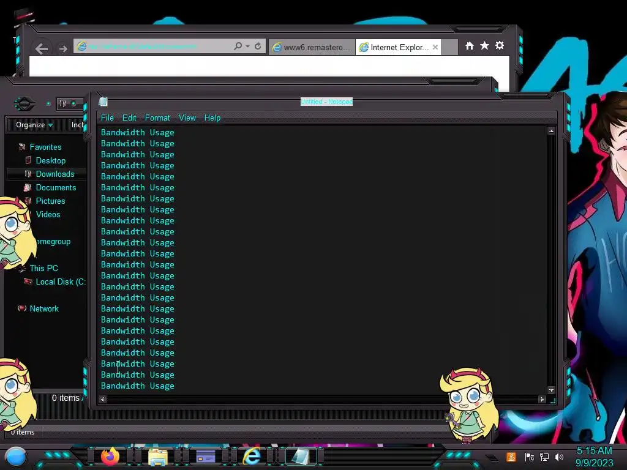Select Videos in Explorer sidebar
Screen dimensions: 627x470
click(48, 214)
